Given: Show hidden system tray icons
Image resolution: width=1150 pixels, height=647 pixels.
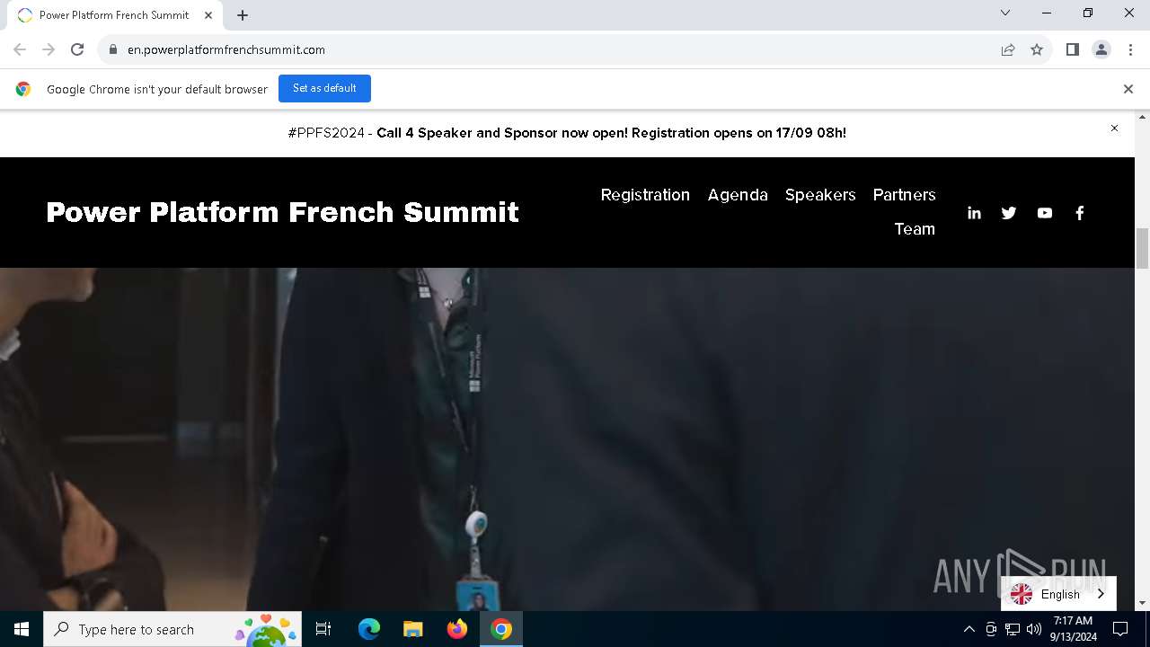Looking at the screenshot, I should 969,629.
